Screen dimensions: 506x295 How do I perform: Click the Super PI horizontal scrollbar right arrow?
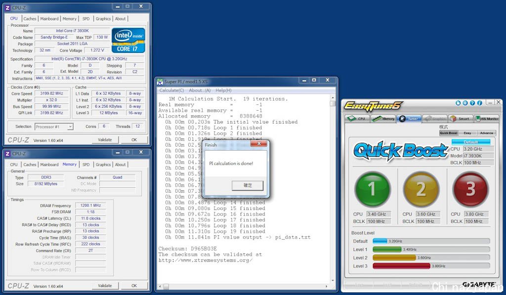326,286
